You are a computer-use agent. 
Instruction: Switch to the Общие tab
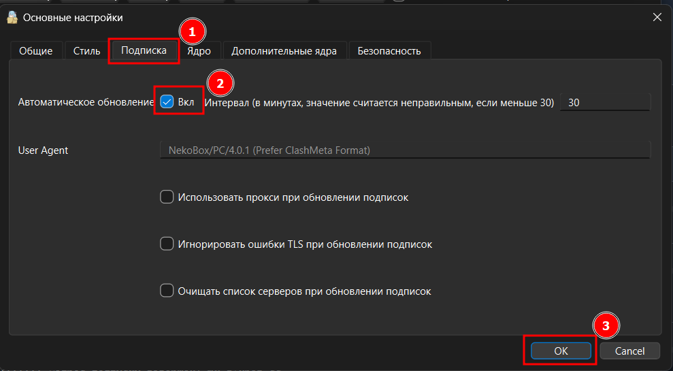pyautogui.click(x=36, y=50)
